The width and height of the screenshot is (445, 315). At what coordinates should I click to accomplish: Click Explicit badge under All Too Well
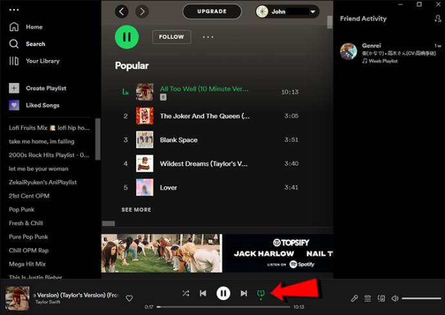coord(163,97)
